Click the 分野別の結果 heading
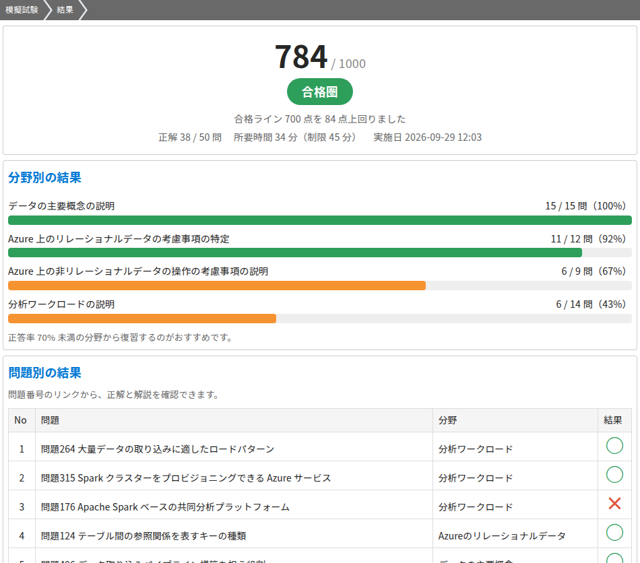Screen dimensions: 640x563 (45, 178)
